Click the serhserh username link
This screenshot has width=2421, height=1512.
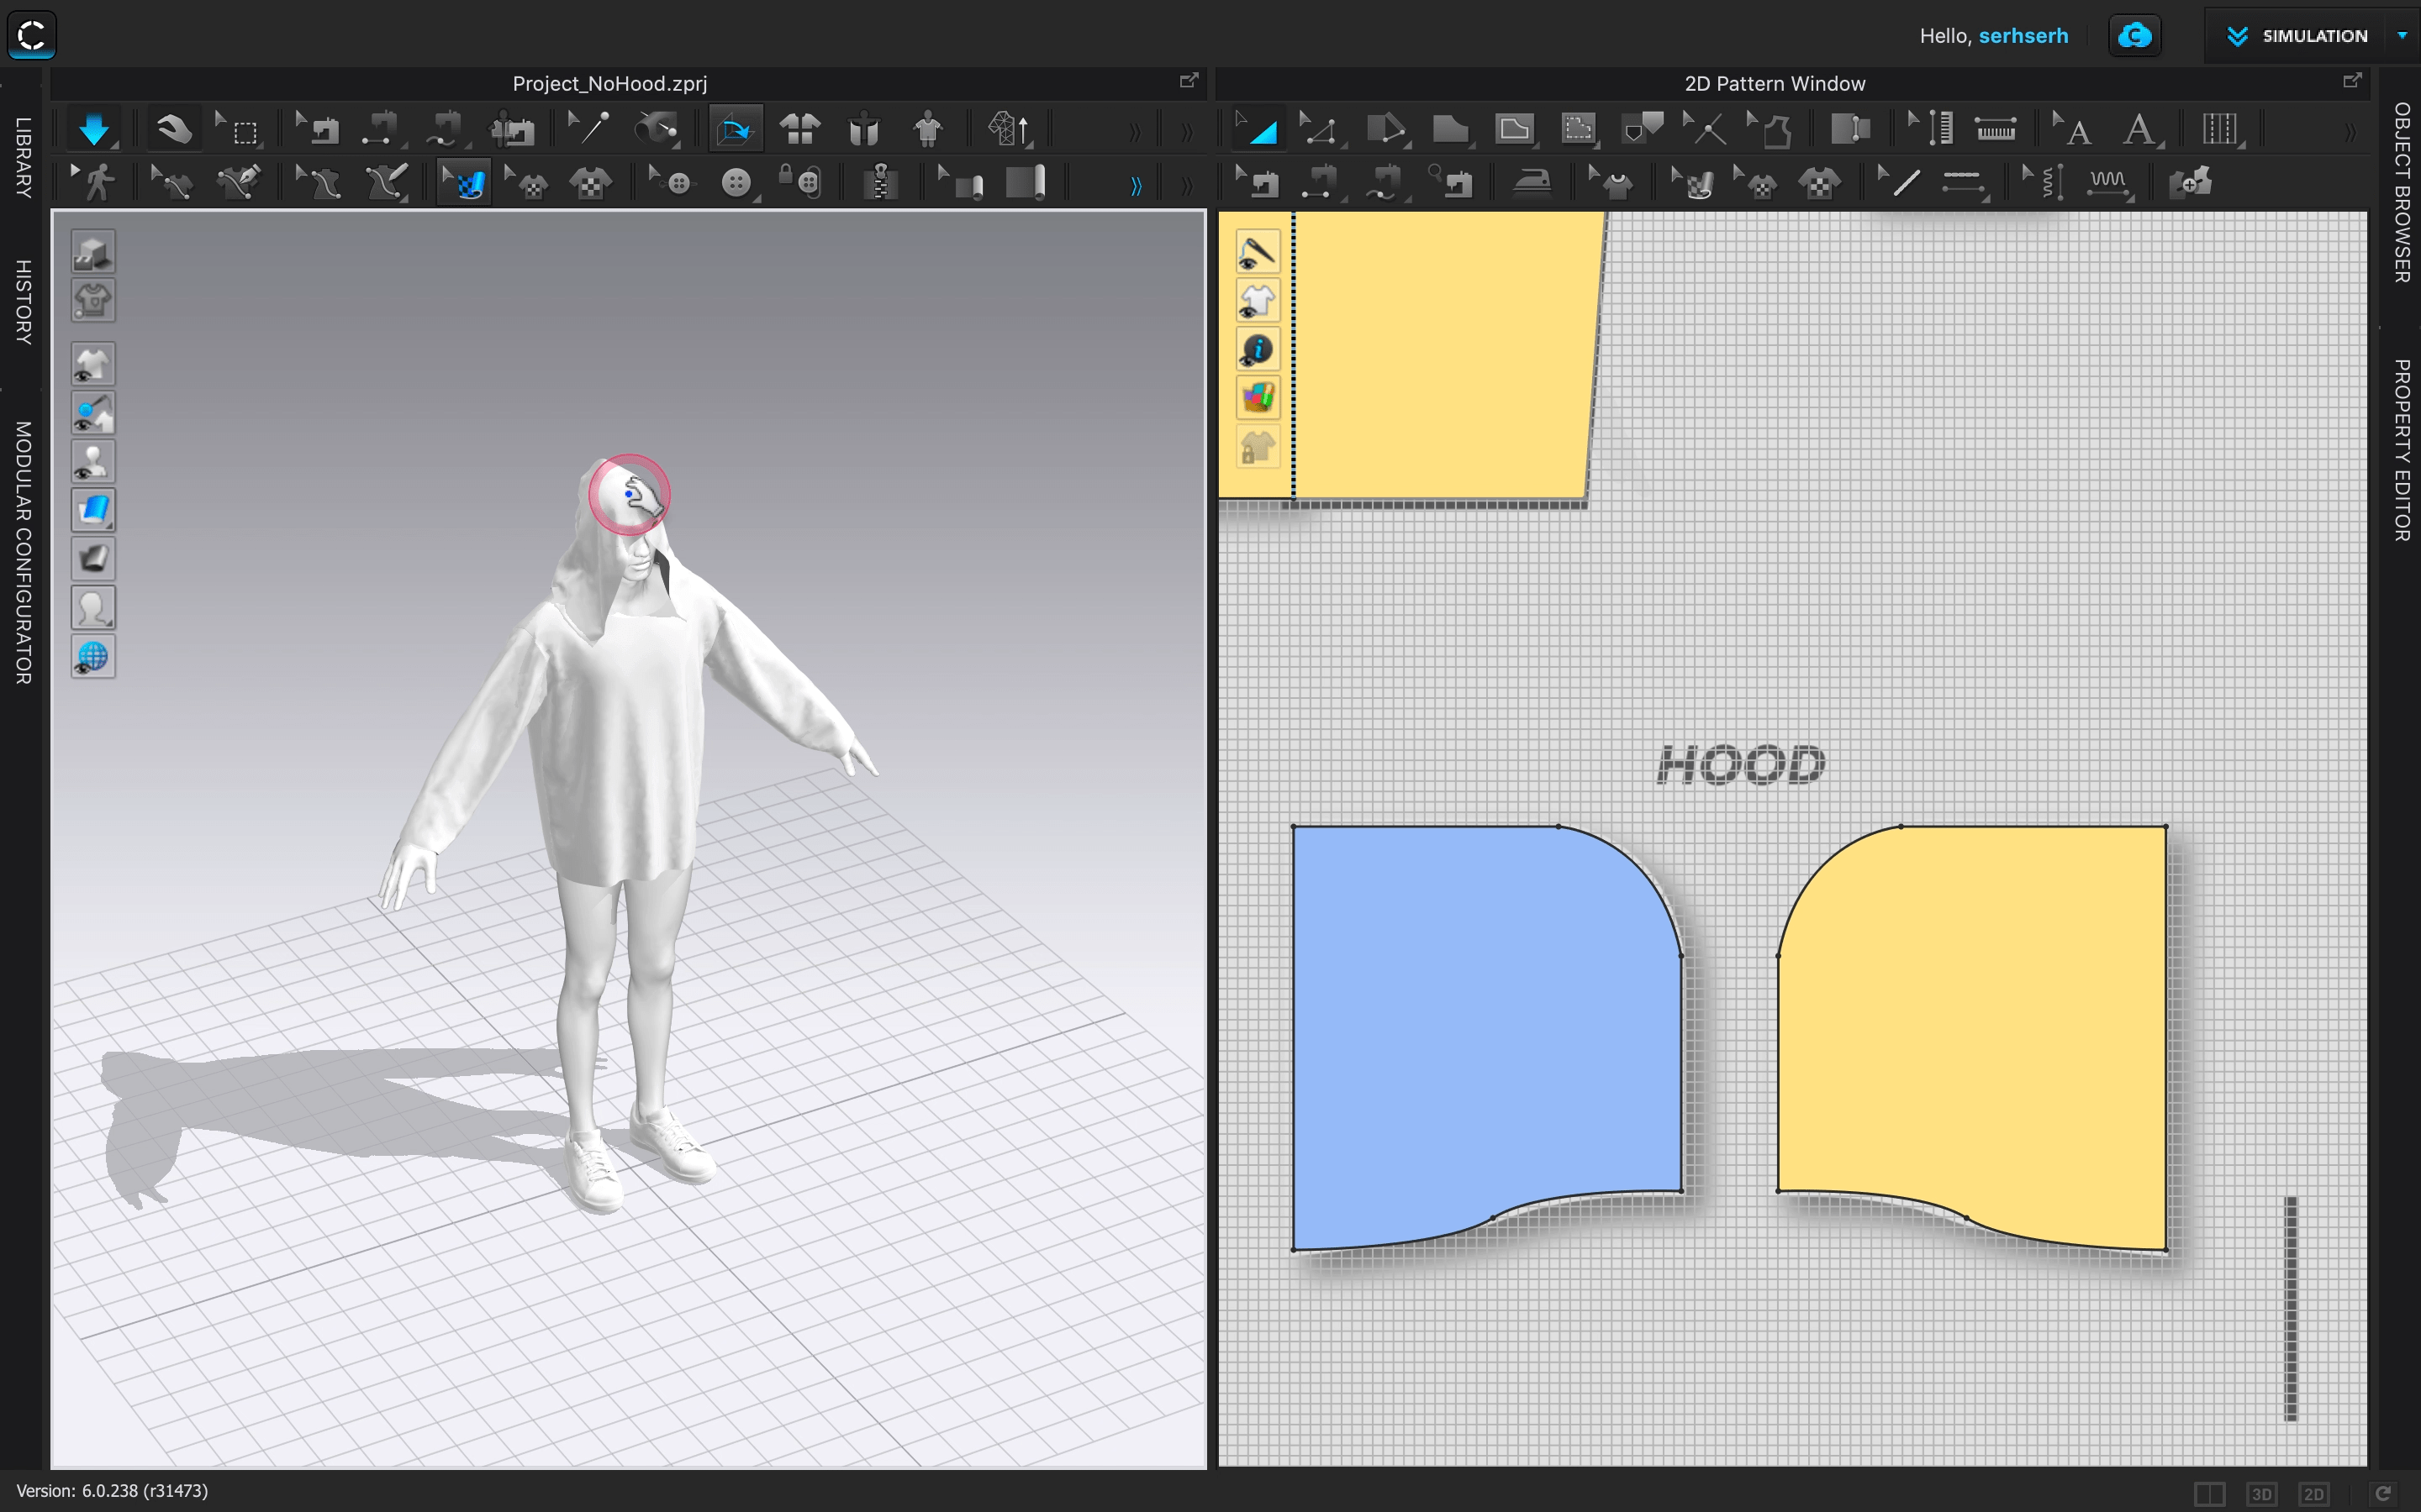pos(2025,36)
